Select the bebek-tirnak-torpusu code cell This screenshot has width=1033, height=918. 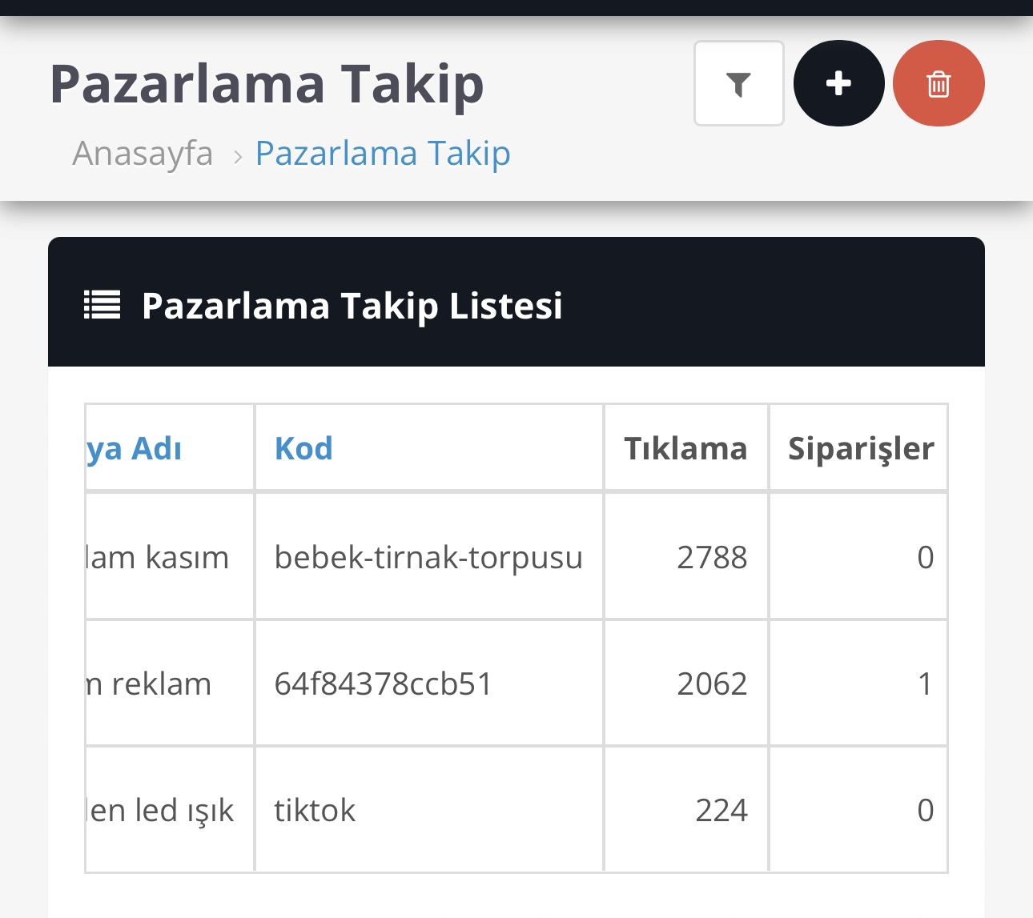(428, 556)
